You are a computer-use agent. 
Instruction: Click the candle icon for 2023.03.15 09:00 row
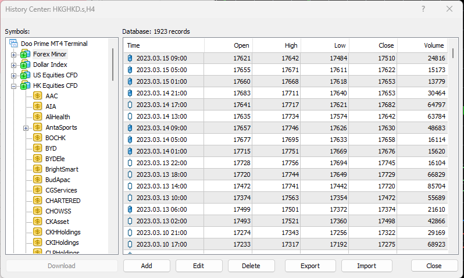pyautogui.click(x=130, y=58)
